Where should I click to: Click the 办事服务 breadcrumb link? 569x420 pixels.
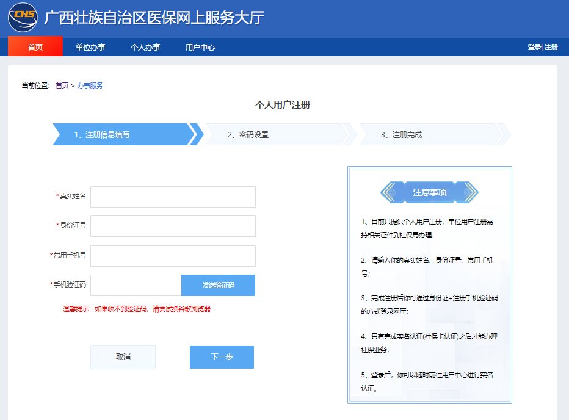[90, 85]
